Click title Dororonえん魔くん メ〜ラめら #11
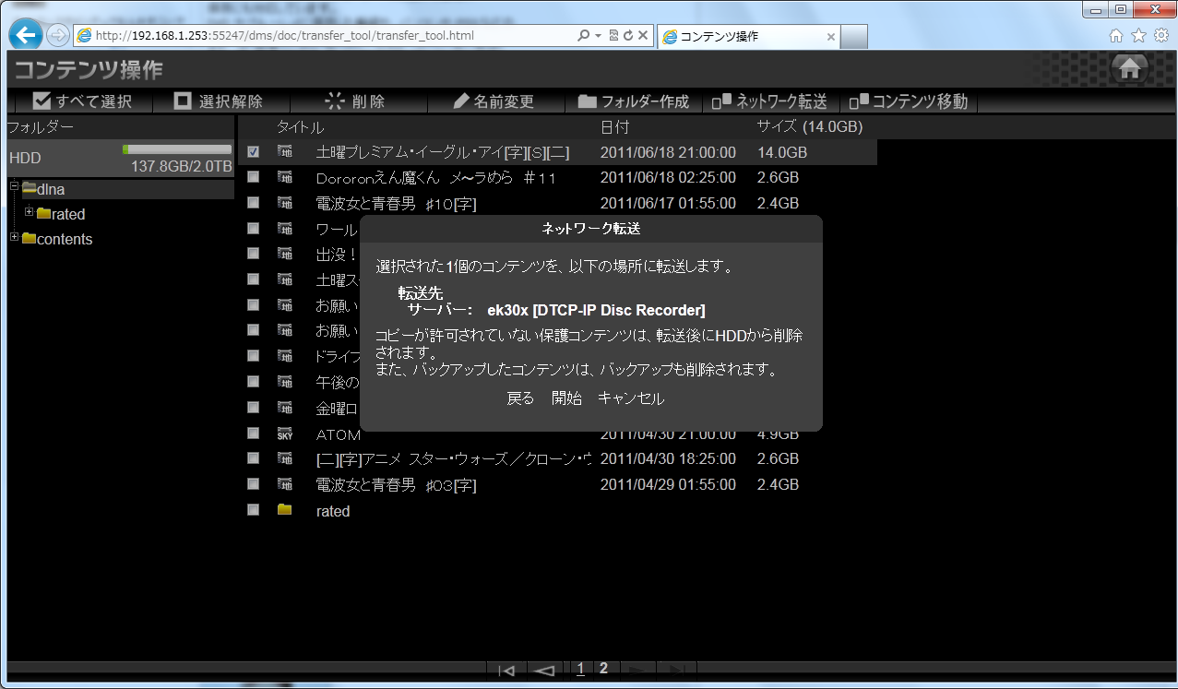Screen dimensions: 1178x689 [436, 178]
